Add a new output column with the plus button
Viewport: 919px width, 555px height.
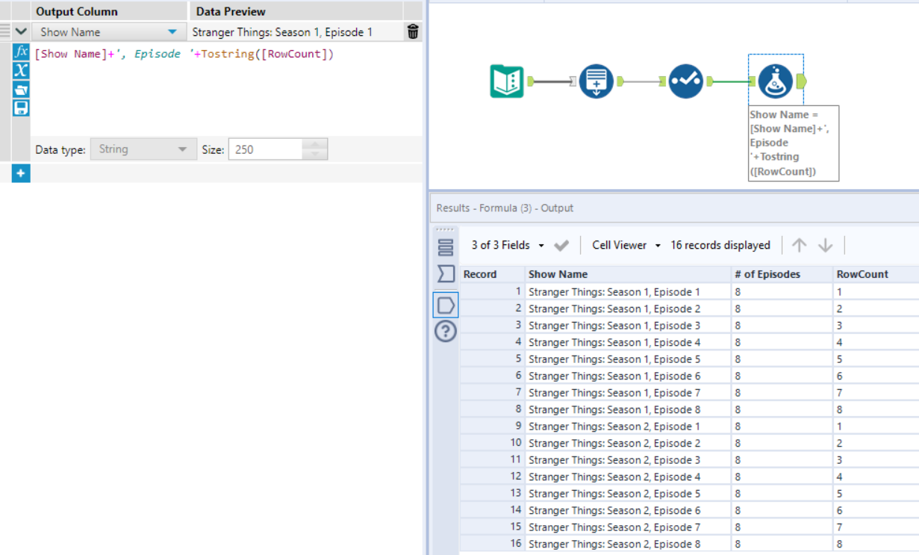pos(20,173)
